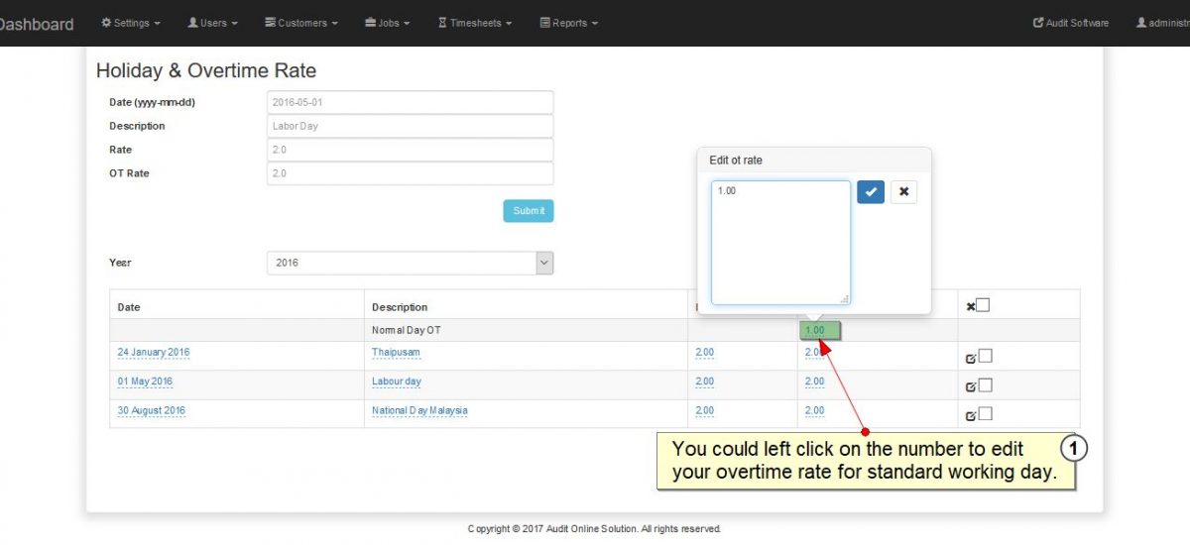Click delete X icon in table header
The height and width of the screenshot is (545, 1190).
point(971,306)
